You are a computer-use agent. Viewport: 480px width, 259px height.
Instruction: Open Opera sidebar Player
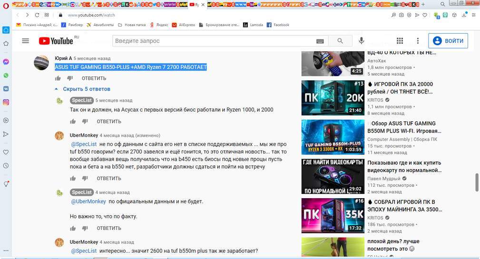(6, 121)
